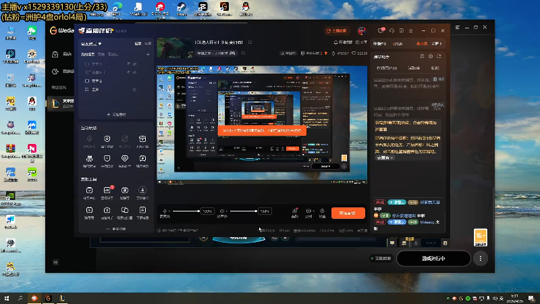This screenshot has height=304, width=540.
Task: Open the tool icon with the red notification badge
Action: pos(107,191)
